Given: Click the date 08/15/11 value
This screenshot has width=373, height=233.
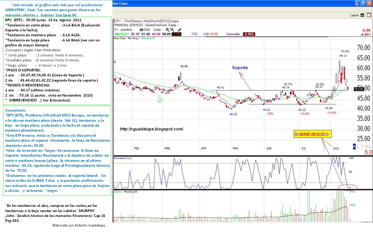Looking at the screenshot, I should (x=122, y=34).
